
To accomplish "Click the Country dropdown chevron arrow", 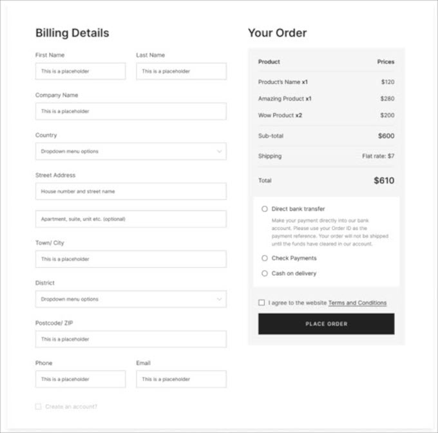I will click(219, 151).
